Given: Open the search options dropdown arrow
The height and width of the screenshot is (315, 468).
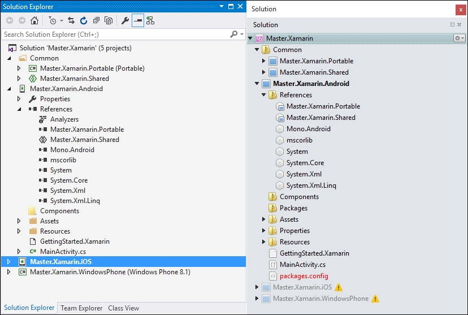Looking at the screenshot, I should click(x=242, y=34).
